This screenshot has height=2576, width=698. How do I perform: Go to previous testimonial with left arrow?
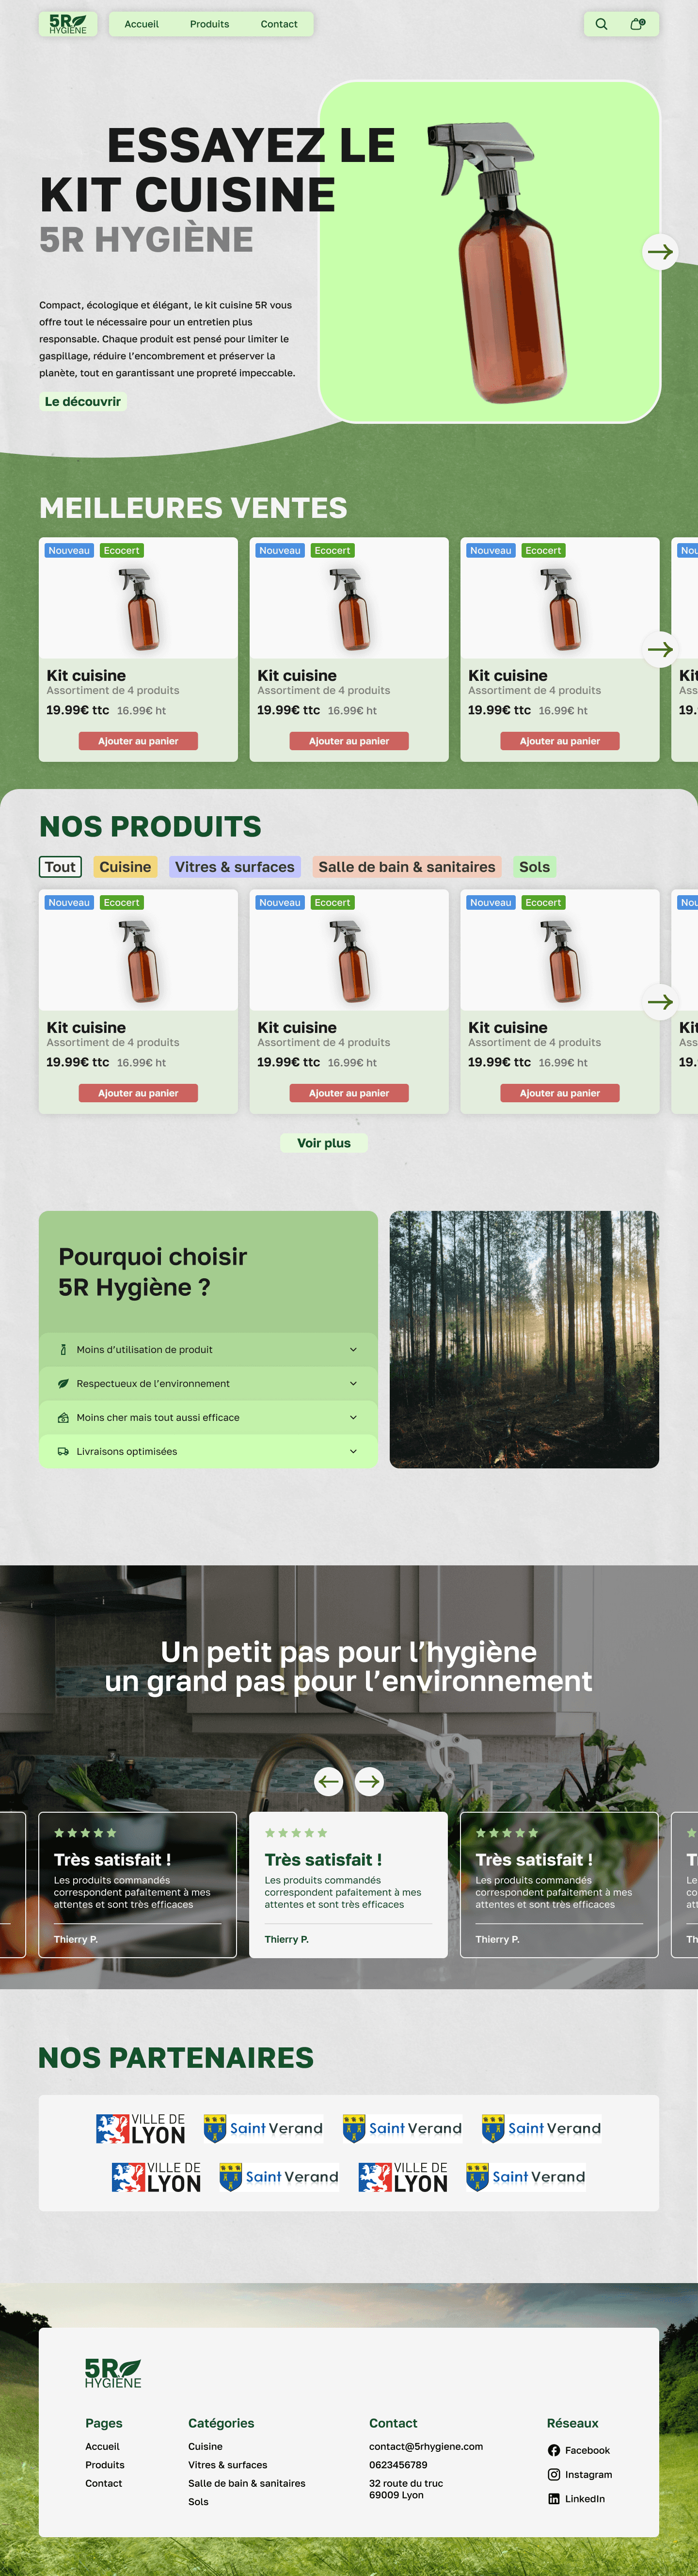click(328, 1780)
